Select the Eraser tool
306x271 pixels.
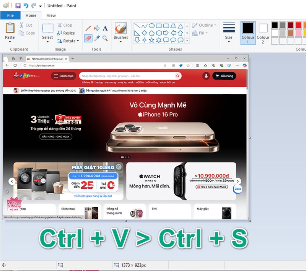pyautogui.click(x=88, y=38)
